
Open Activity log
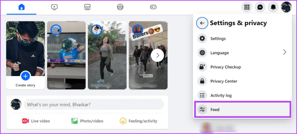click(x=242, y=95)
